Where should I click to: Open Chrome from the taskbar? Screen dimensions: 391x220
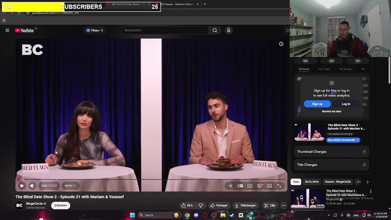pyautogui.click(x=187, y=215)
